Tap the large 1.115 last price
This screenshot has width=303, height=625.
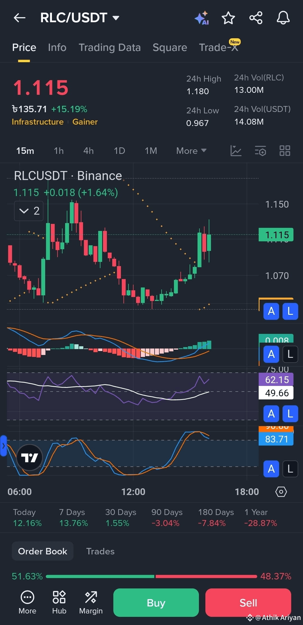pyautogui.click(x=41, y=87)
